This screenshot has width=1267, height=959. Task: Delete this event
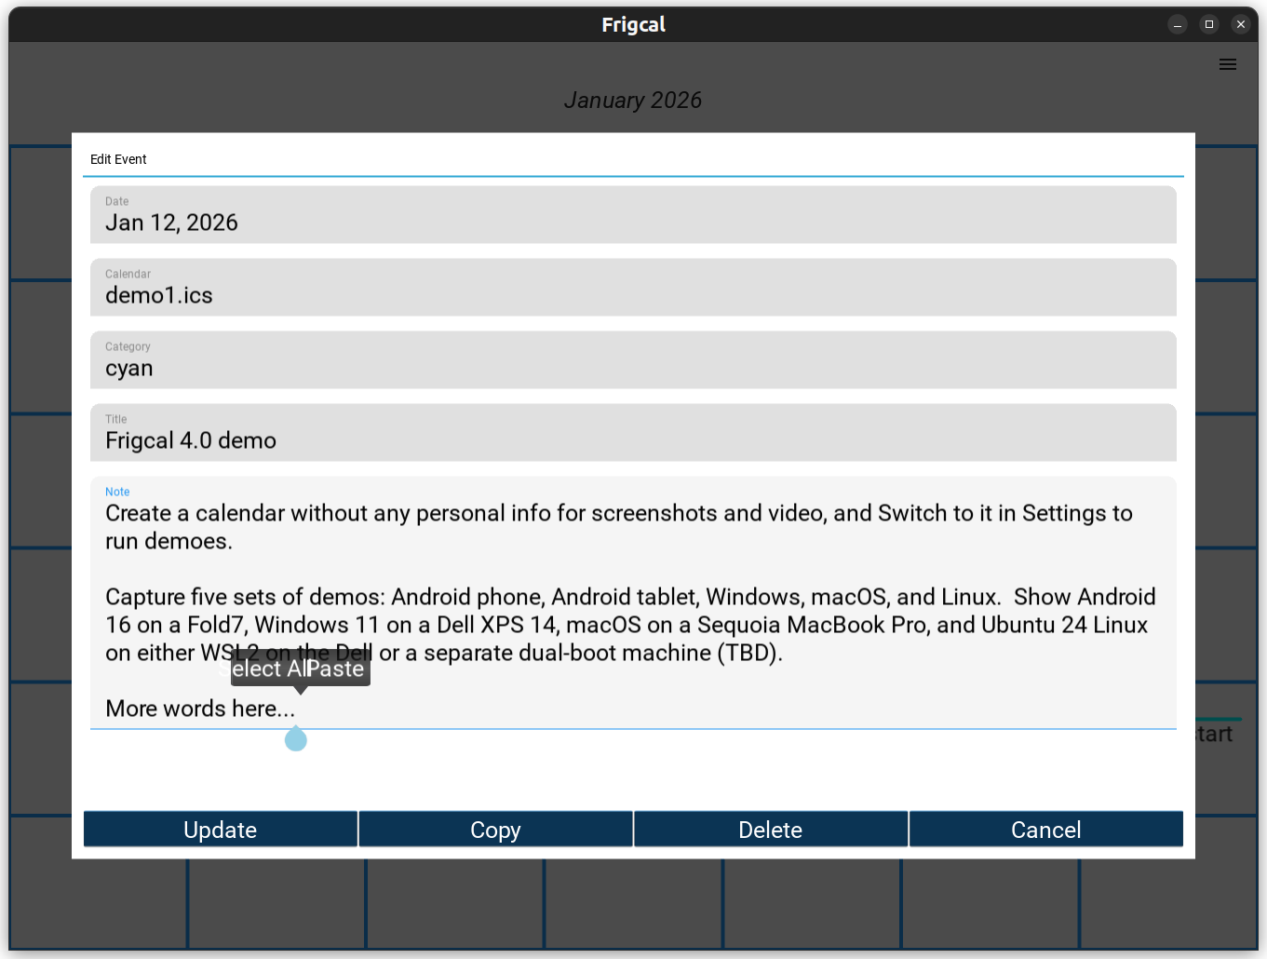pyautogui.click(x=770, y=830)
